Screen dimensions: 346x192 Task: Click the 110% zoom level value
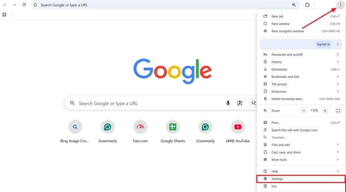(x=314, y=111)
